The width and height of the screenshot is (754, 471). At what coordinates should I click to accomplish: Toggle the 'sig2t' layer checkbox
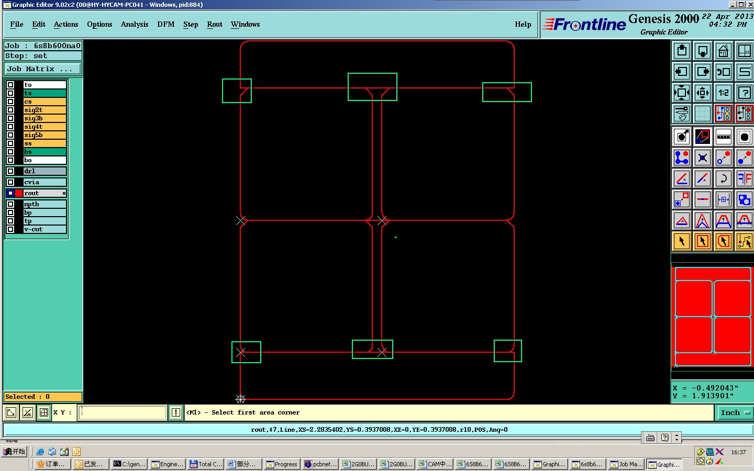point(10,110)
